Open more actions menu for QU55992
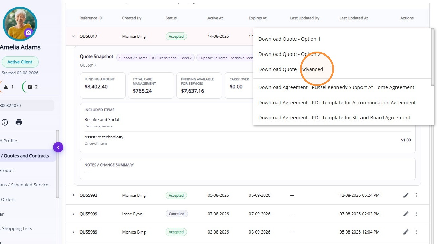Screen dimensions: 437x244 click(x=416, y=195)
